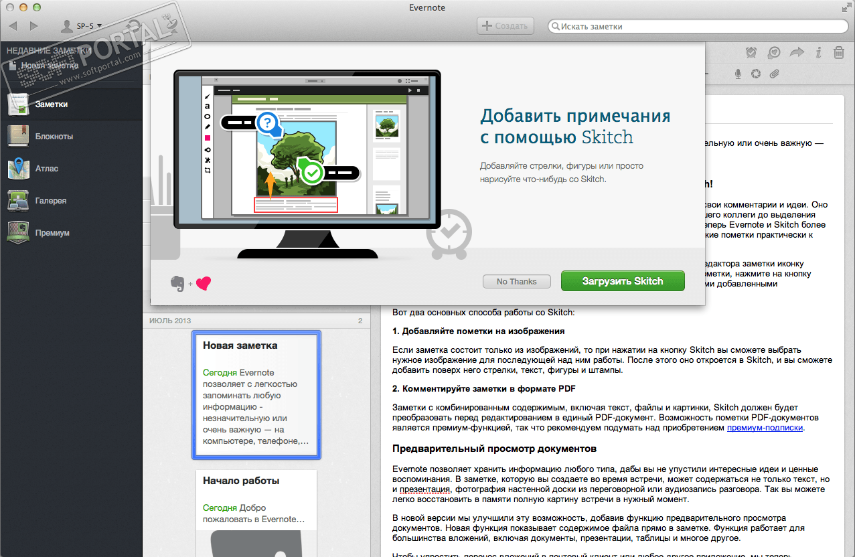Click the НЕДАВНИЕ ЗАМЕТКИ sidebar header

click(x=49, y=50)
